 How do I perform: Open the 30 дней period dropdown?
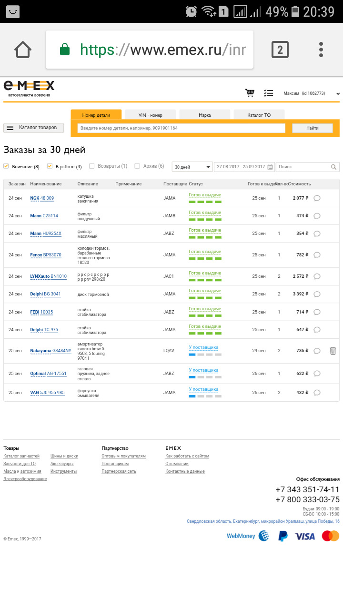pyautogui.click(x=192, y=167)
